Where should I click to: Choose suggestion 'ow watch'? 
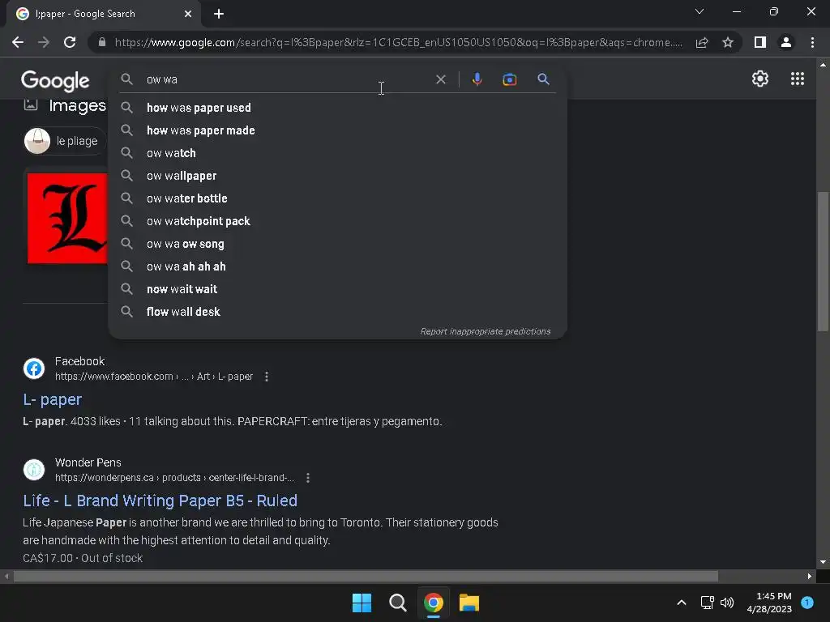tap(337, 153)
